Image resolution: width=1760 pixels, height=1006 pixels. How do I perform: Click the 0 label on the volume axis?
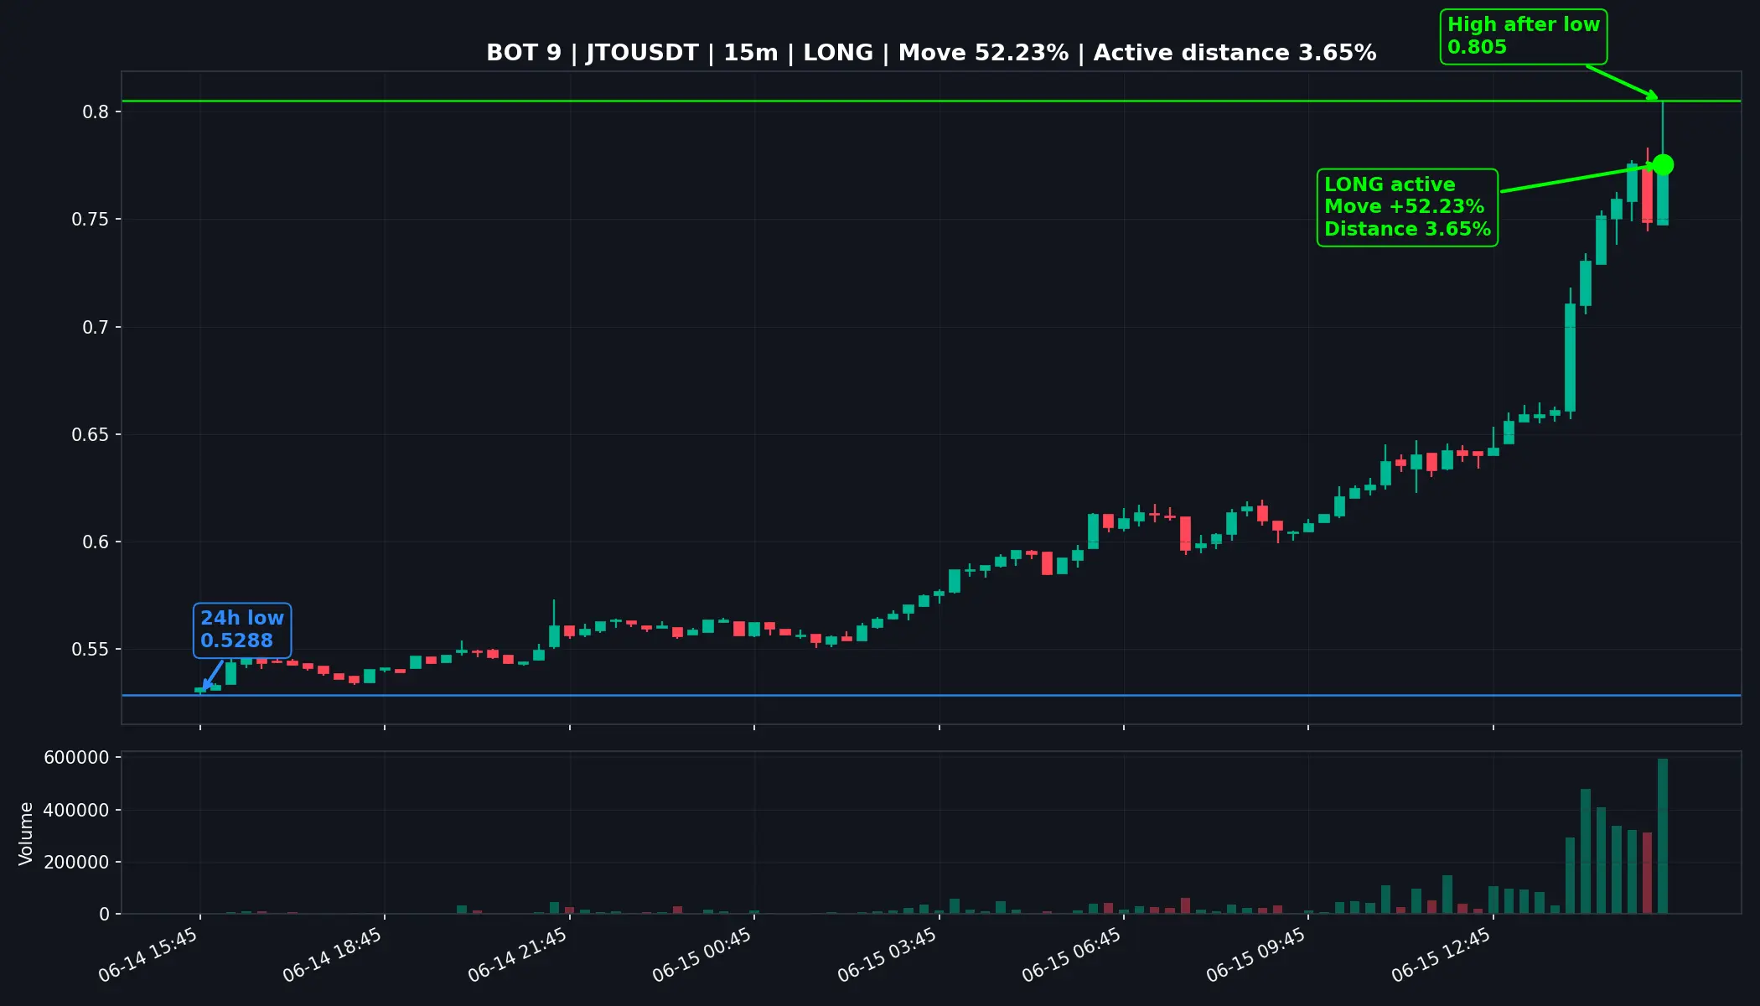click(x=104, y=915)
